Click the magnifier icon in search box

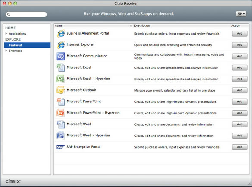(9, 14)
